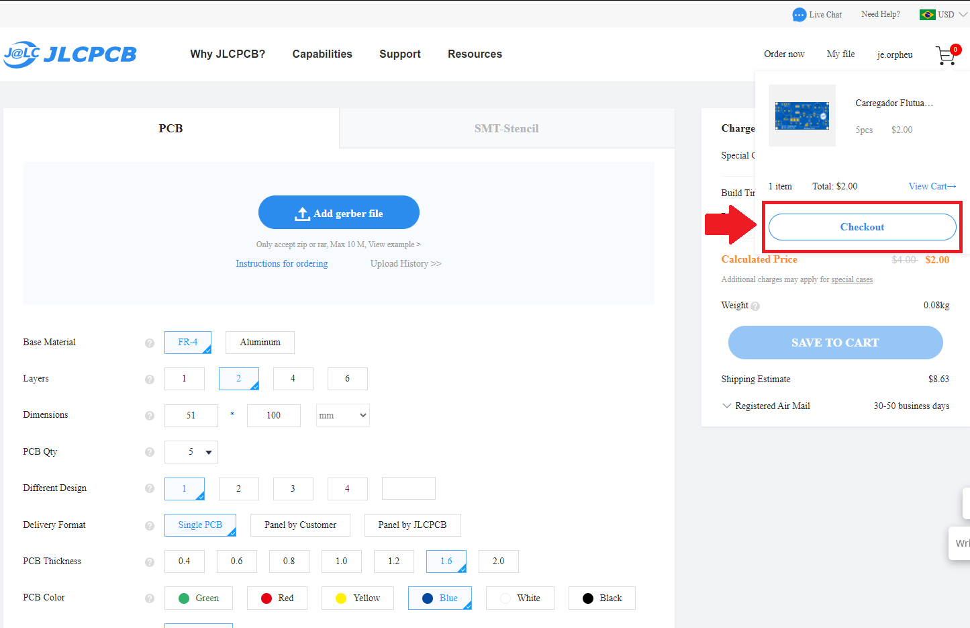
Task: Select Aluminum base material
Action: (260, 343)
